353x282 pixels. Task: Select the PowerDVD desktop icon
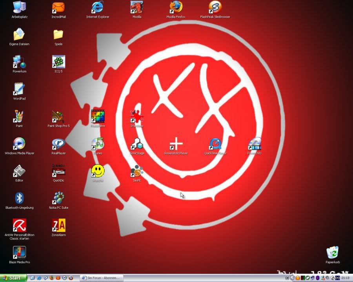(254, 144)
